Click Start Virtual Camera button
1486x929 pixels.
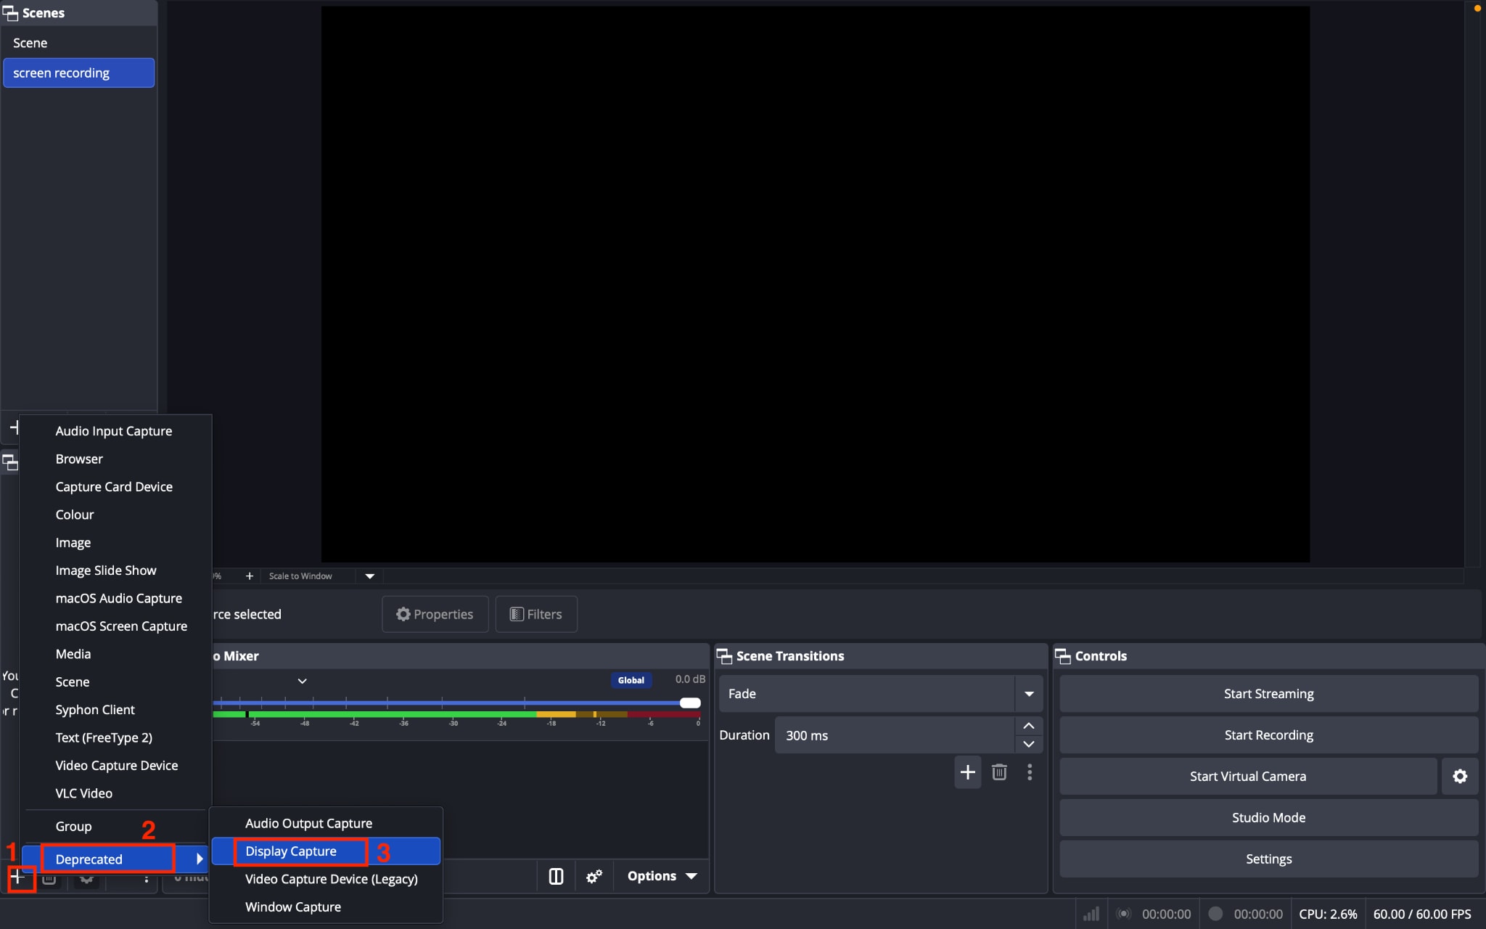coord(1248,777)
